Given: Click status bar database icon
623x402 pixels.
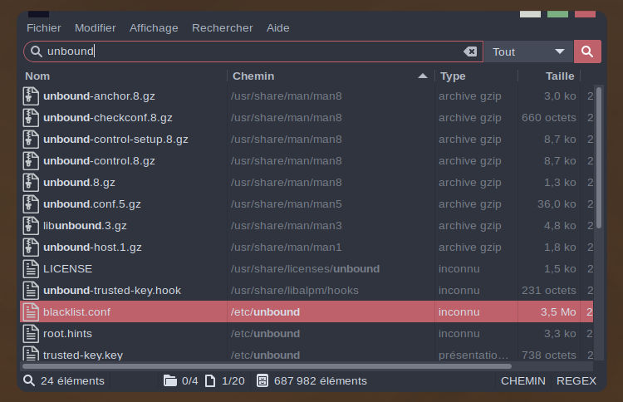Looking at the screenshot, I should click(262, 380).
